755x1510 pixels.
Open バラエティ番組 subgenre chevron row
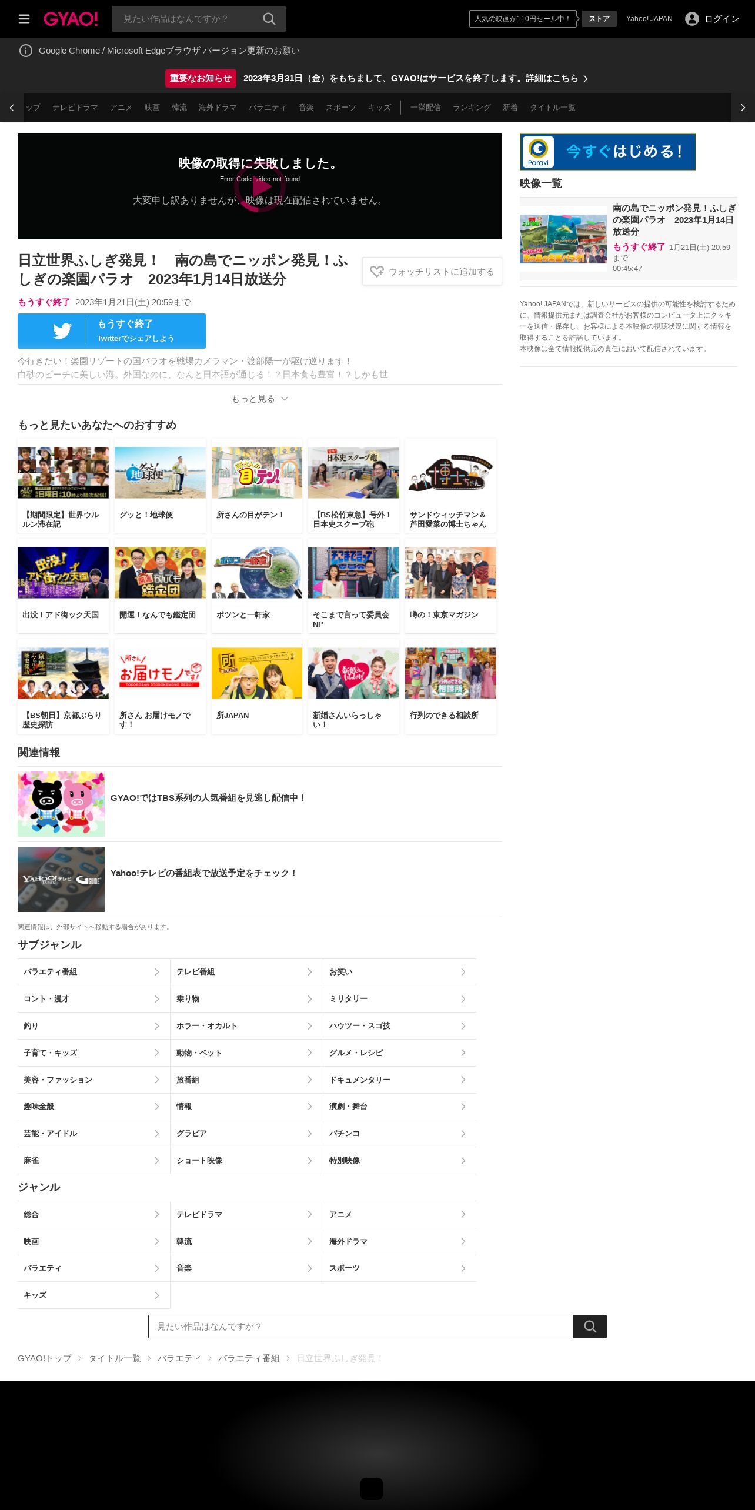93,972
